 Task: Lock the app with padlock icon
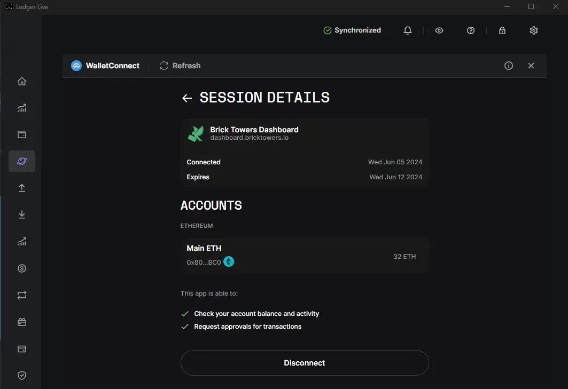pos(502,30)
